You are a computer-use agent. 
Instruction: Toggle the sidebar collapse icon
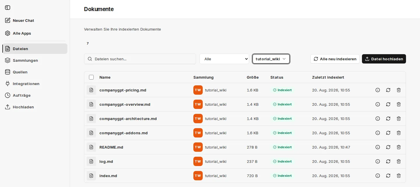[8, 8]
